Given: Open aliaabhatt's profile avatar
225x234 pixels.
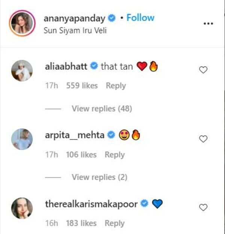Looking at the screenshot, I should pyautogui.click(x=22, y=70).
